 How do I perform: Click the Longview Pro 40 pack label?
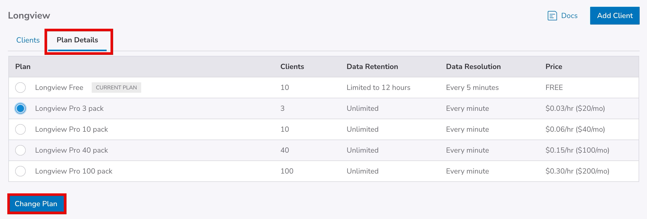coord(72,150)
